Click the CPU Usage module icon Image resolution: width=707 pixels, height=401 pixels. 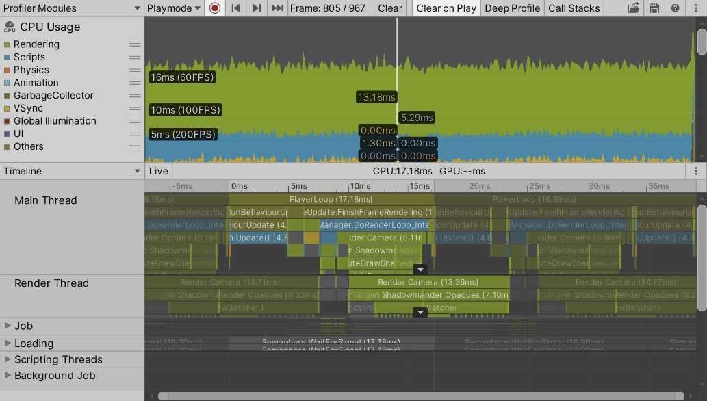click(x=10, y=27)
